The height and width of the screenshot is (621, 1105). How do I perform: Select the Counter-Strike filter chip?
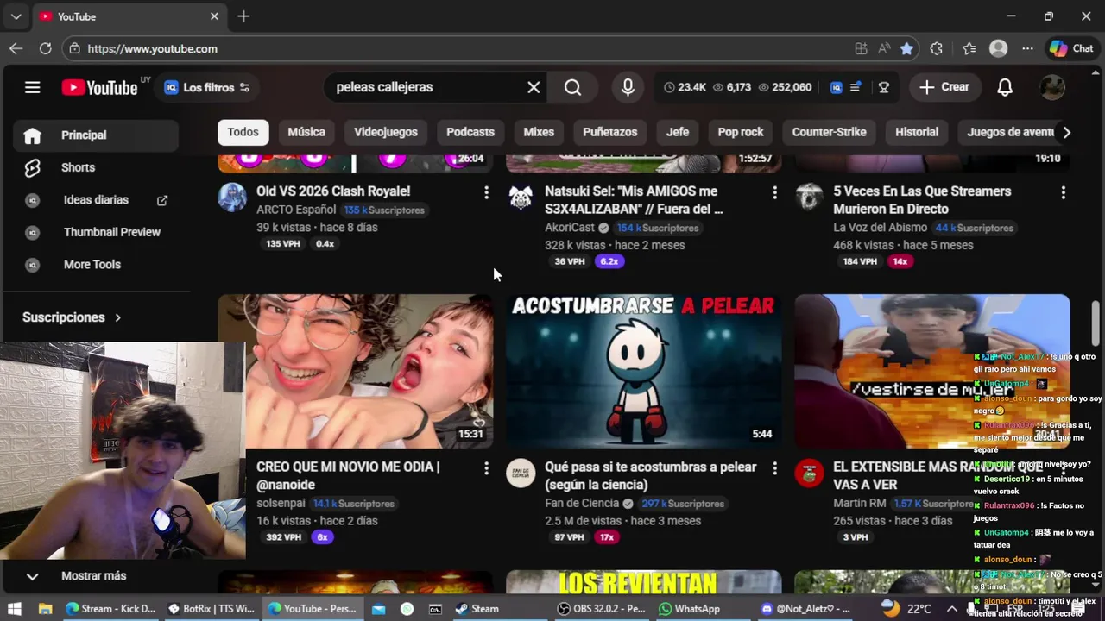click(x=829, y=132)
